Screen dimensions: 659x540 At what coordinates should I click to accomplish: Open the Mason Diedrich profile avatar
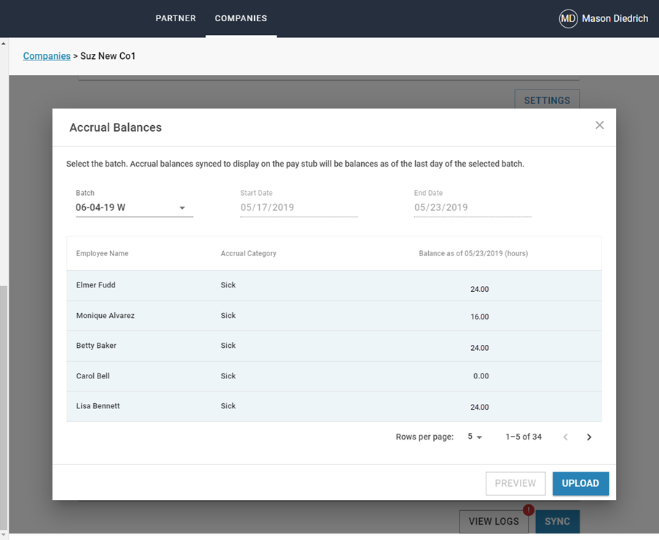click(x=568, y=18)
